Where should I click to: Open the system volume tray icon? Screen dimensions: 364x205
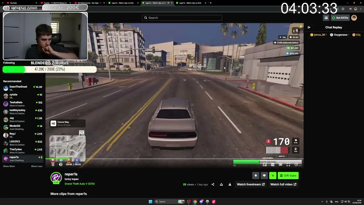pyautogui.click(x=346, y=202)
